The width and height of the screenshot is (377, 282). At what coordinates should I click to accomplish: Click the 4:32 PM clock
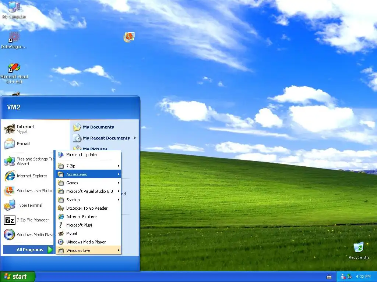coord(363,276)
